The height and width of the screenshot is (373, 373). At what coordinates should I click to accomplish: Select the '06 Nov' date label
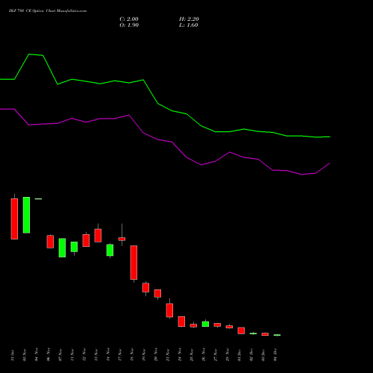[48, 354]
